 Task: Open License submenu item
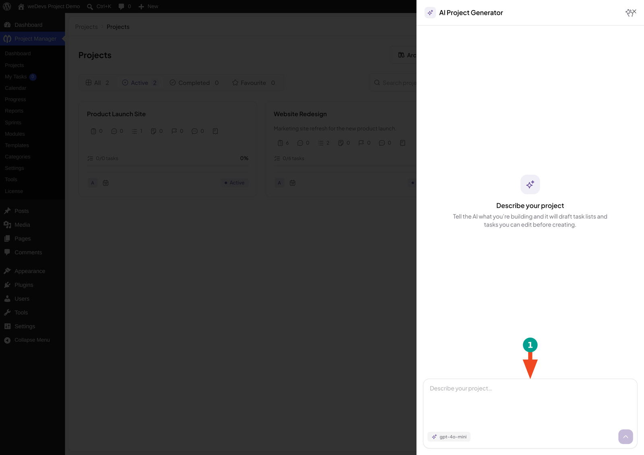pyautogui.click(x=14, y=191)
